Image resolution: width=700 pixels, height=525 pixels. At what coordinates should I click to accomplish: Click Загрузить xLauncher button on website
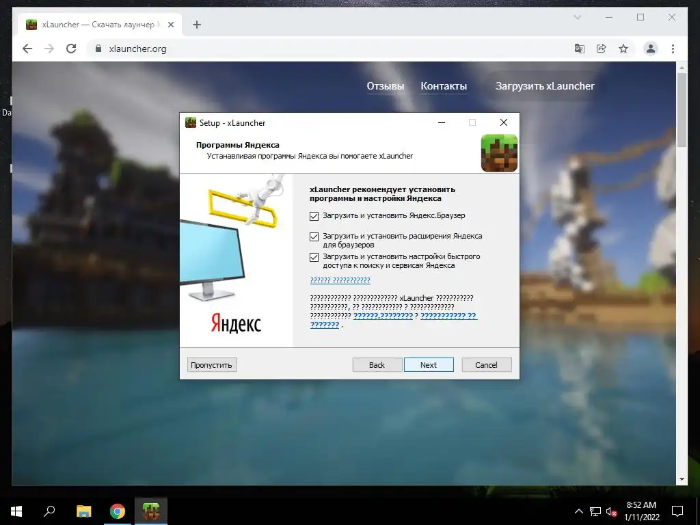[x=545, y=86]
